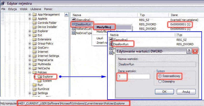Click the Group Policy folder icon
204x106 pixels.
point(34,43)
